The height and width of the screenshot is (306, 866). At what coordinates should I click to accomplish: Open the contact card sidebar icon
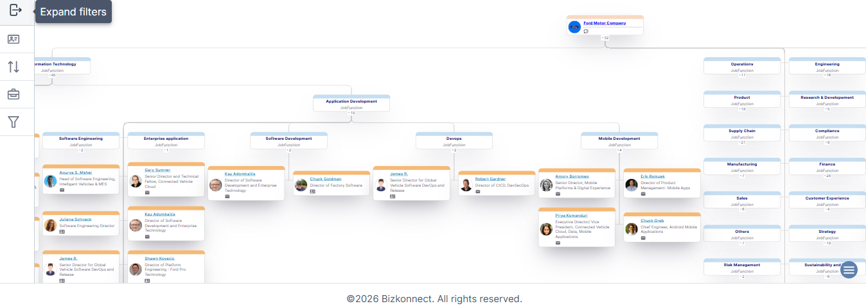coord(13,39)
